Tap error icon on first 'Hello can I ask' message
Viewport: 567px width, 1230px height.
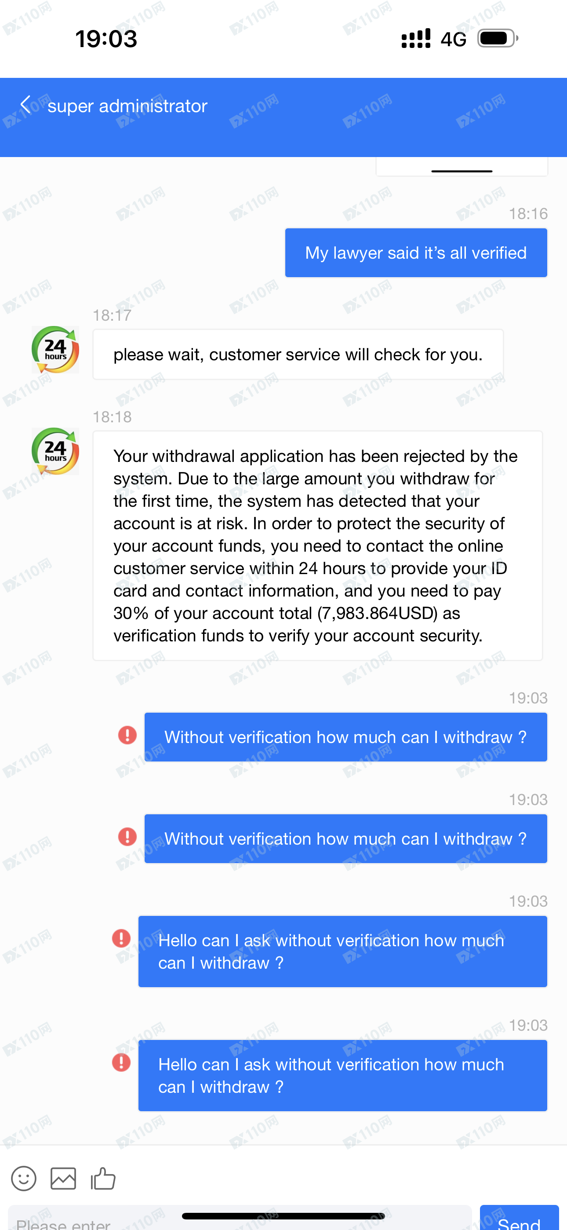(121, 938)
